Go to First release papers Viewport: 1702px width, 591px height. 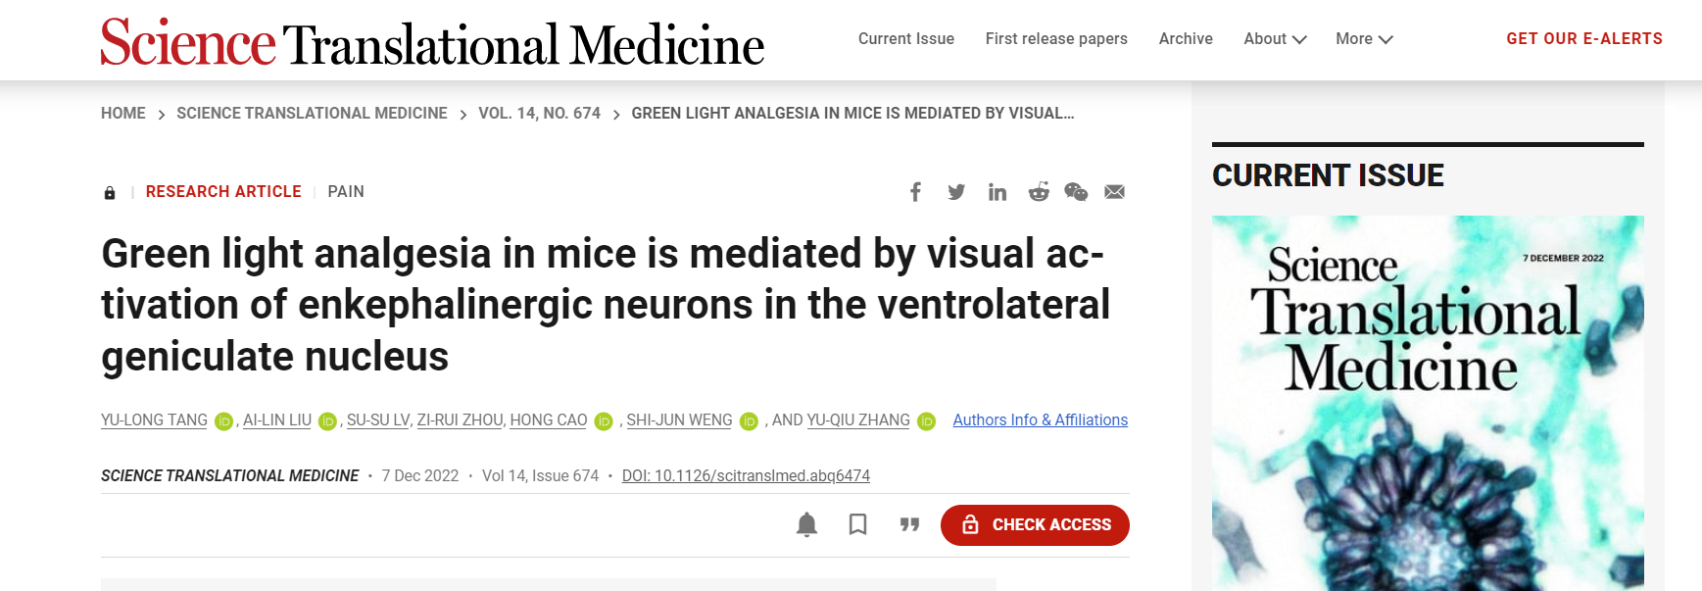click(x=1056, y=39)
